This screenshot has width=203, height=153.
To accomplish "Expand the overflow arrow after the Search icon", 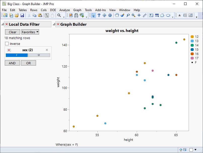I will tap(64, 17).
